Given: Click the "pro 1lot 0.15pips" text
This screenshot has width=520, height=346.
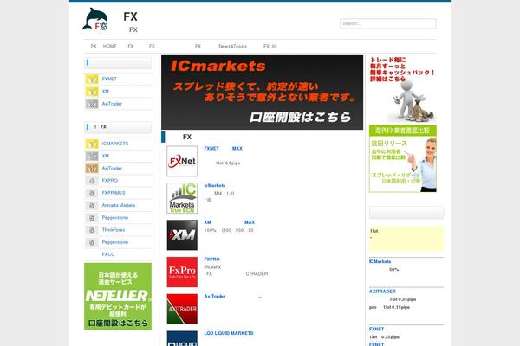Looking at the screenshot, I should (389, 307).
